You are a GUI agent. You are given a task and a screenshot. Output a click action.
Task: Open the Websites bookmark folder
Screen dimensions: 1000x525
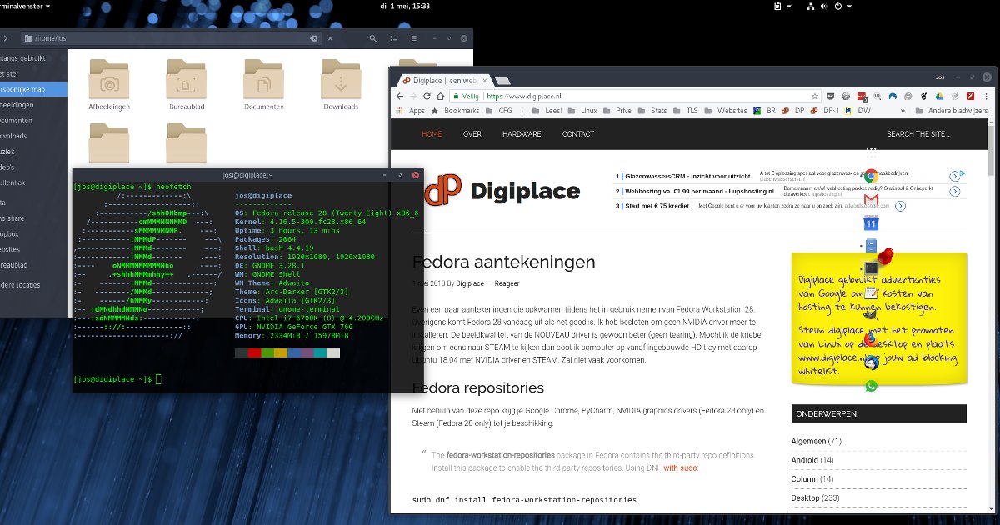727,110
